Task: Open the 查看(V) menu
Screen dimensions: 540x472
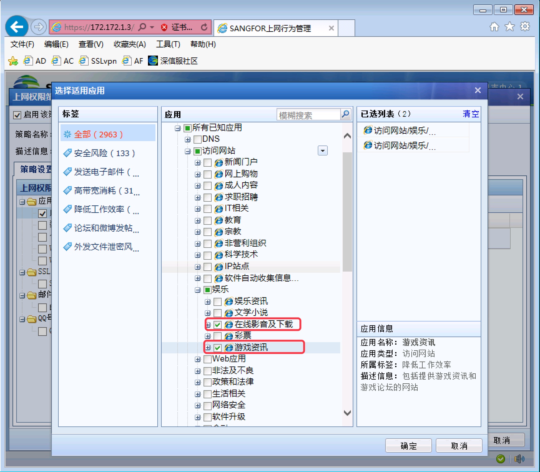Action: tap(91, 44)
